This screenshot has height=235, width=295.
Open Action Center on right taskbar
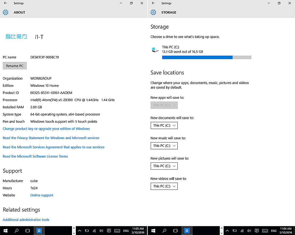point(257,231)
